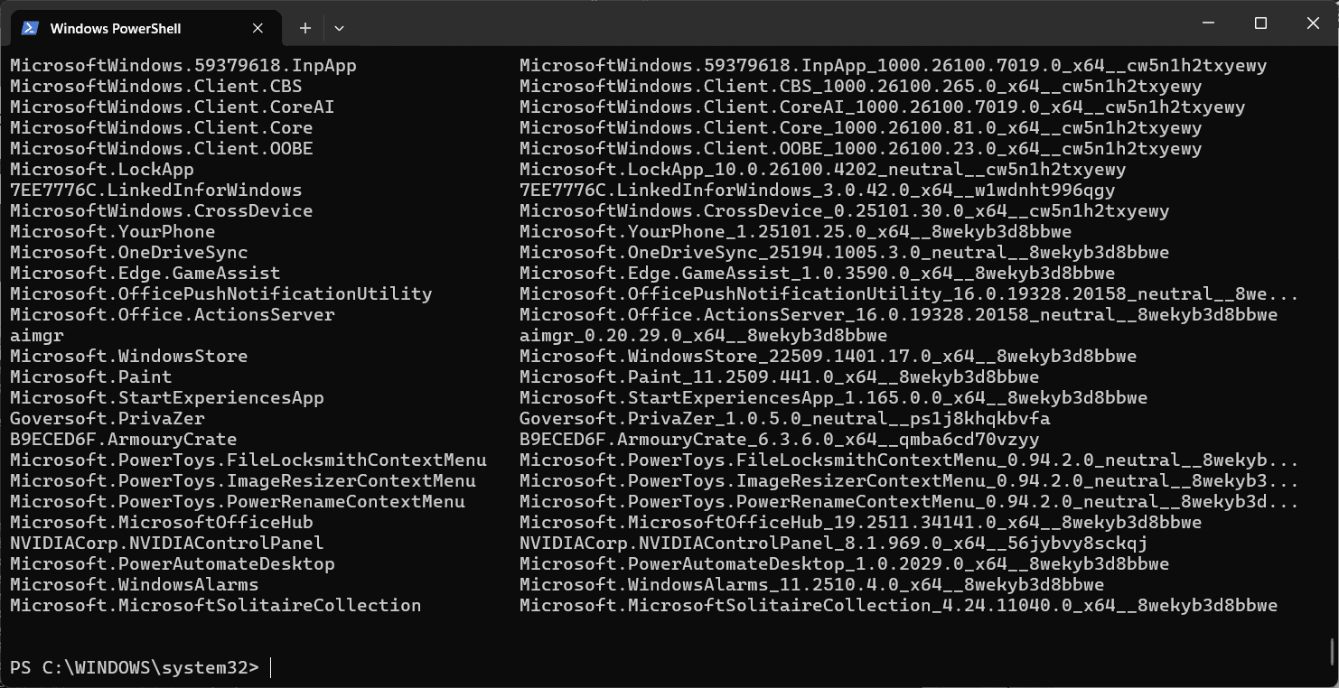Select the NVIDIACorp.NVIDIAControlPanel row
This screenshot has width=1339, height=688.
pos(163,543)
